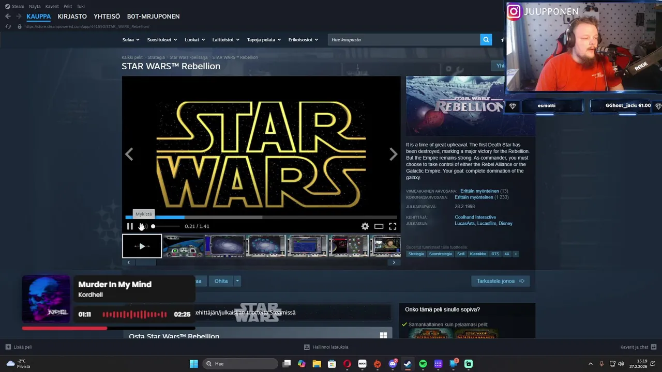
Task: Select the cockpit screenshot thumbnail
Action: click(184, 246)
